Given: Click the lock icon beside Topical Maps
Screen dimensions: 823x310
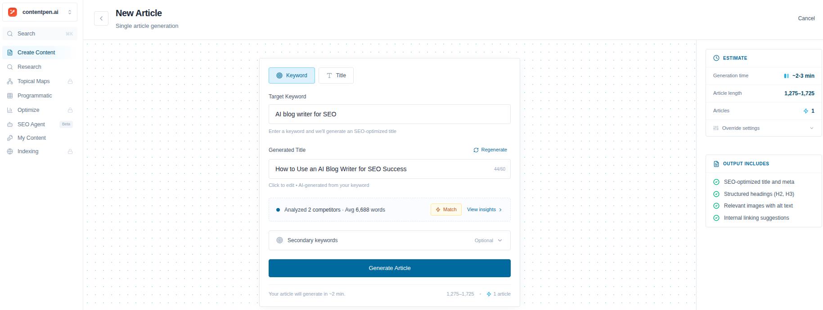Looking at the screenshot, I should (70, 81).
